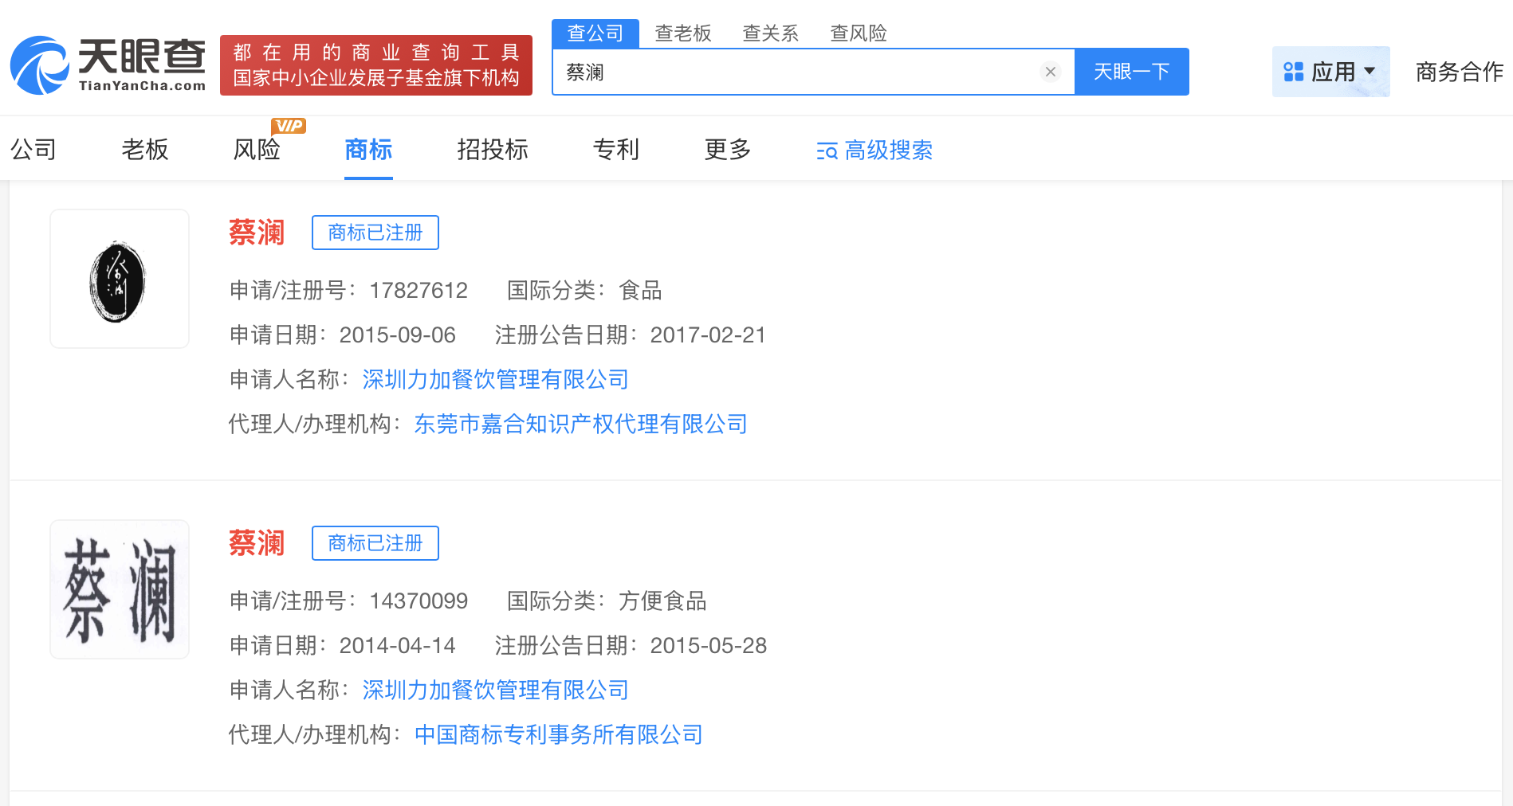
Task: Click the VIP badge on 风险
Action: pyautogui.click(x=289, y=126)
